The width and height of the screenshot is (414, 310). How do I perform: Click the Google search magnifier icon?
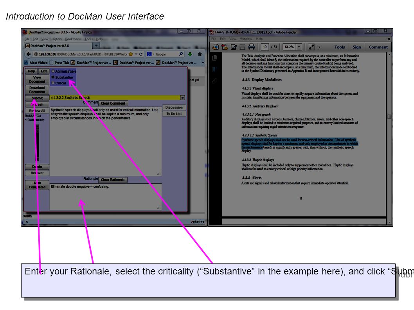point(181,54)
